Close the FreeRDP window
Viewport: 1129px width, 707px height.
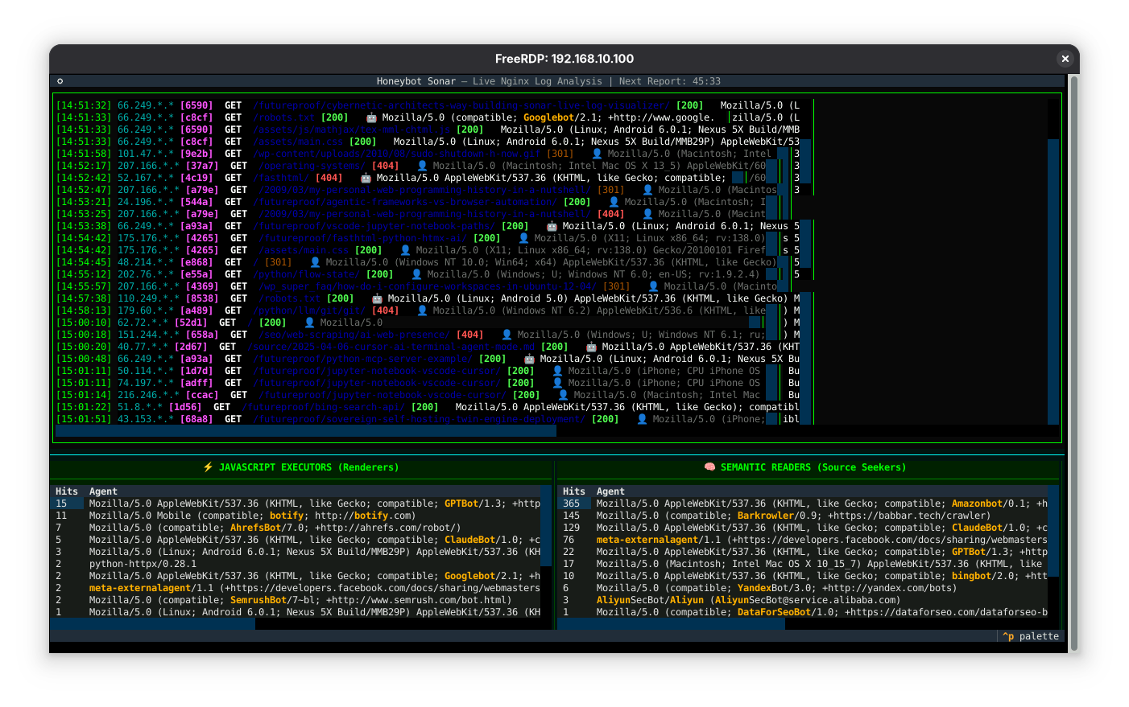[1065, 59]
